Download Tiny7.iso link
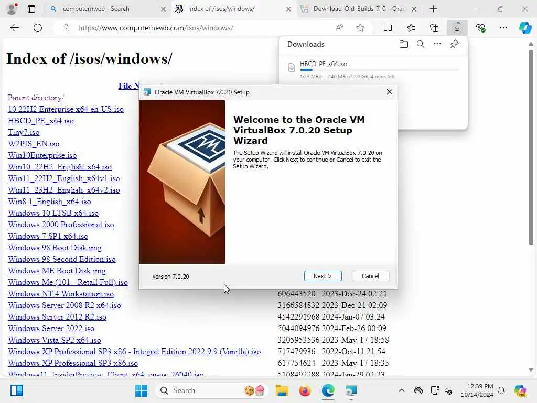The height and width of the screenshot is (403, 537). (x=24, y=132)
